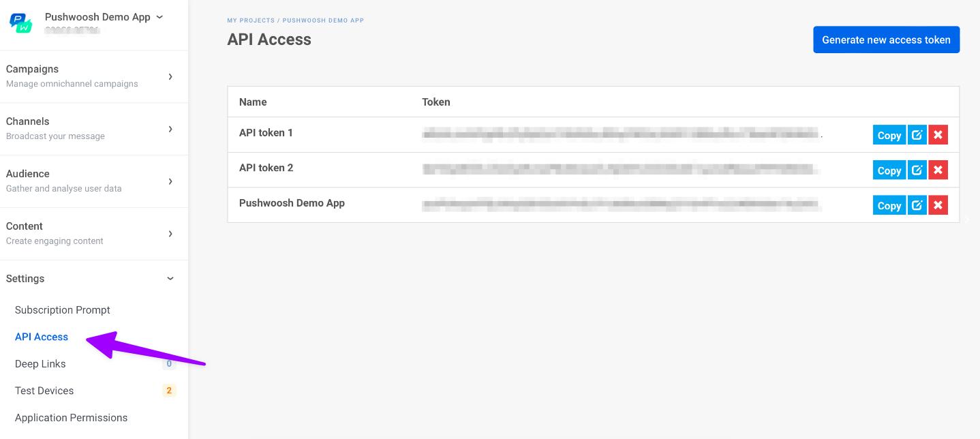
Task: Open Deep Links settings
Action: [40, 363]
